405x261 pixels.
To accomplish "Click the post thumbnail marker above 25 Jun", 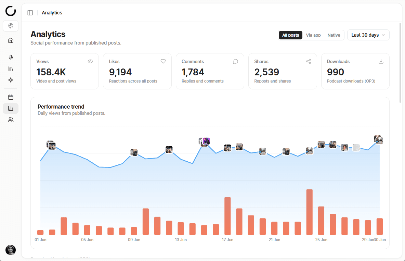I will pyautogui.click(x=321, y=144).
